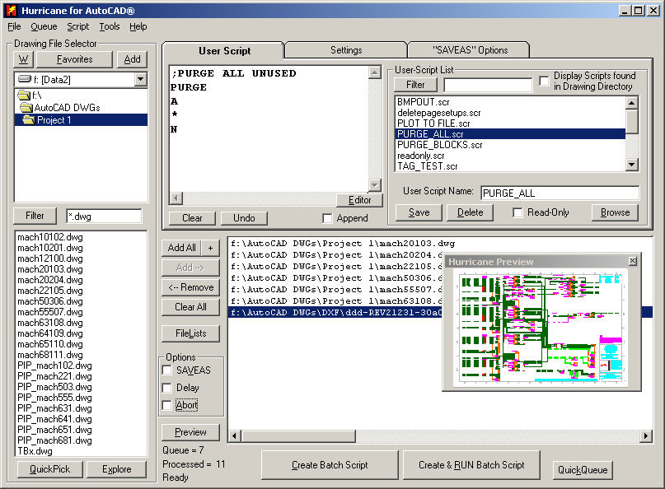The height and width of the screenshot is (489, 665).
Task: Click the small plus button beside Add All
Action: coord(211,248)
